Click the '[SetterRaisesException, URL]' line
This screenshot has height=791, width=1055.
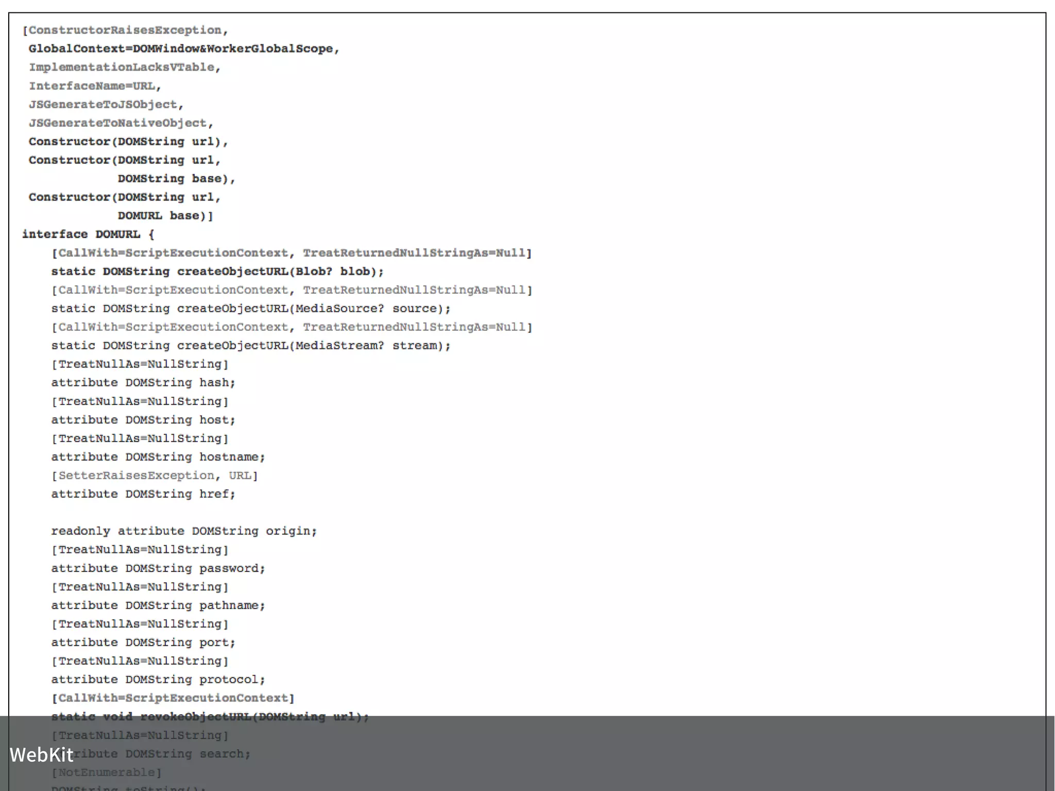155,476
